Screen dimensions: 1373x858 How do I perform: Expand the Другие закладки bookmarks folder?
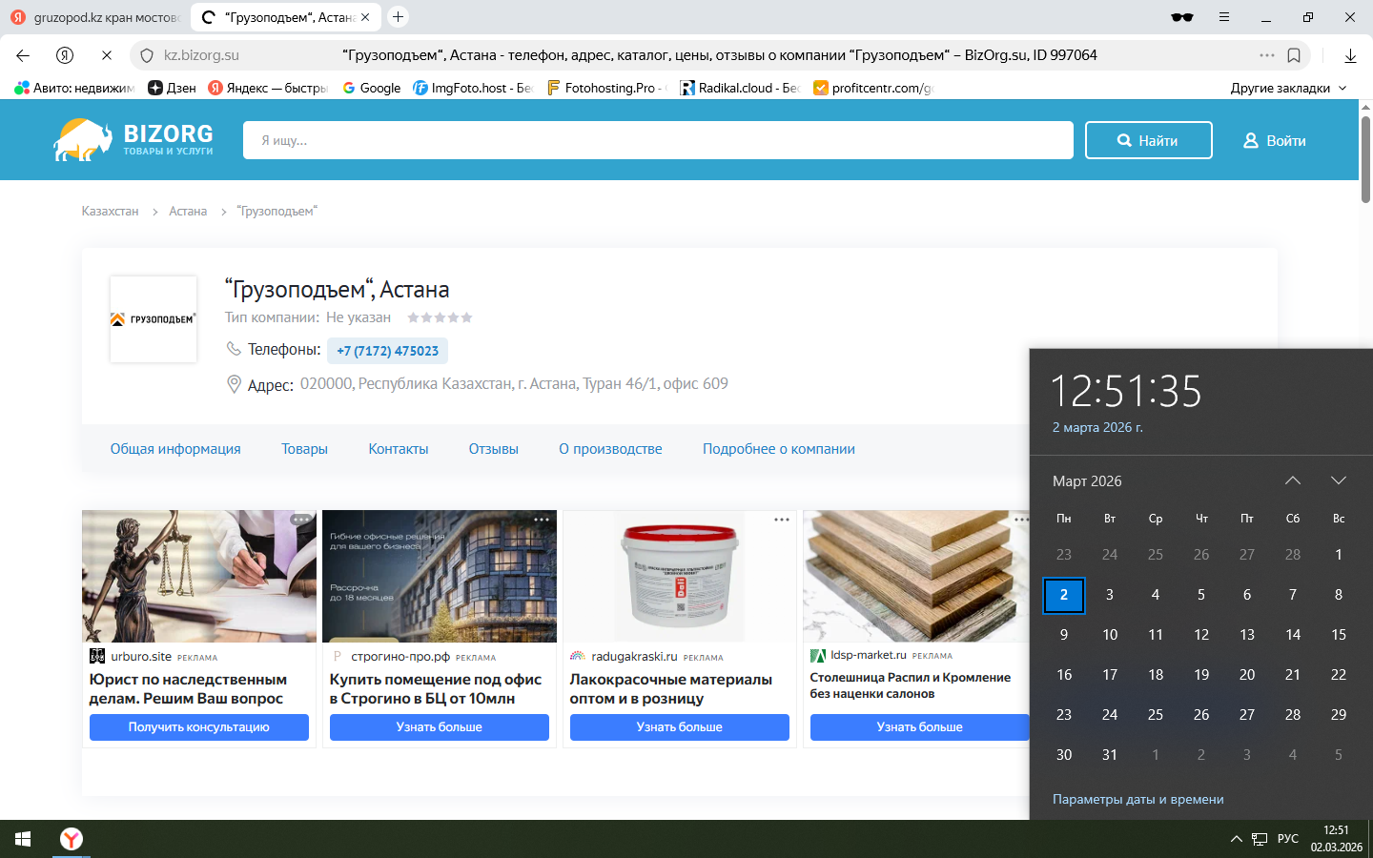pos(1288,88)
